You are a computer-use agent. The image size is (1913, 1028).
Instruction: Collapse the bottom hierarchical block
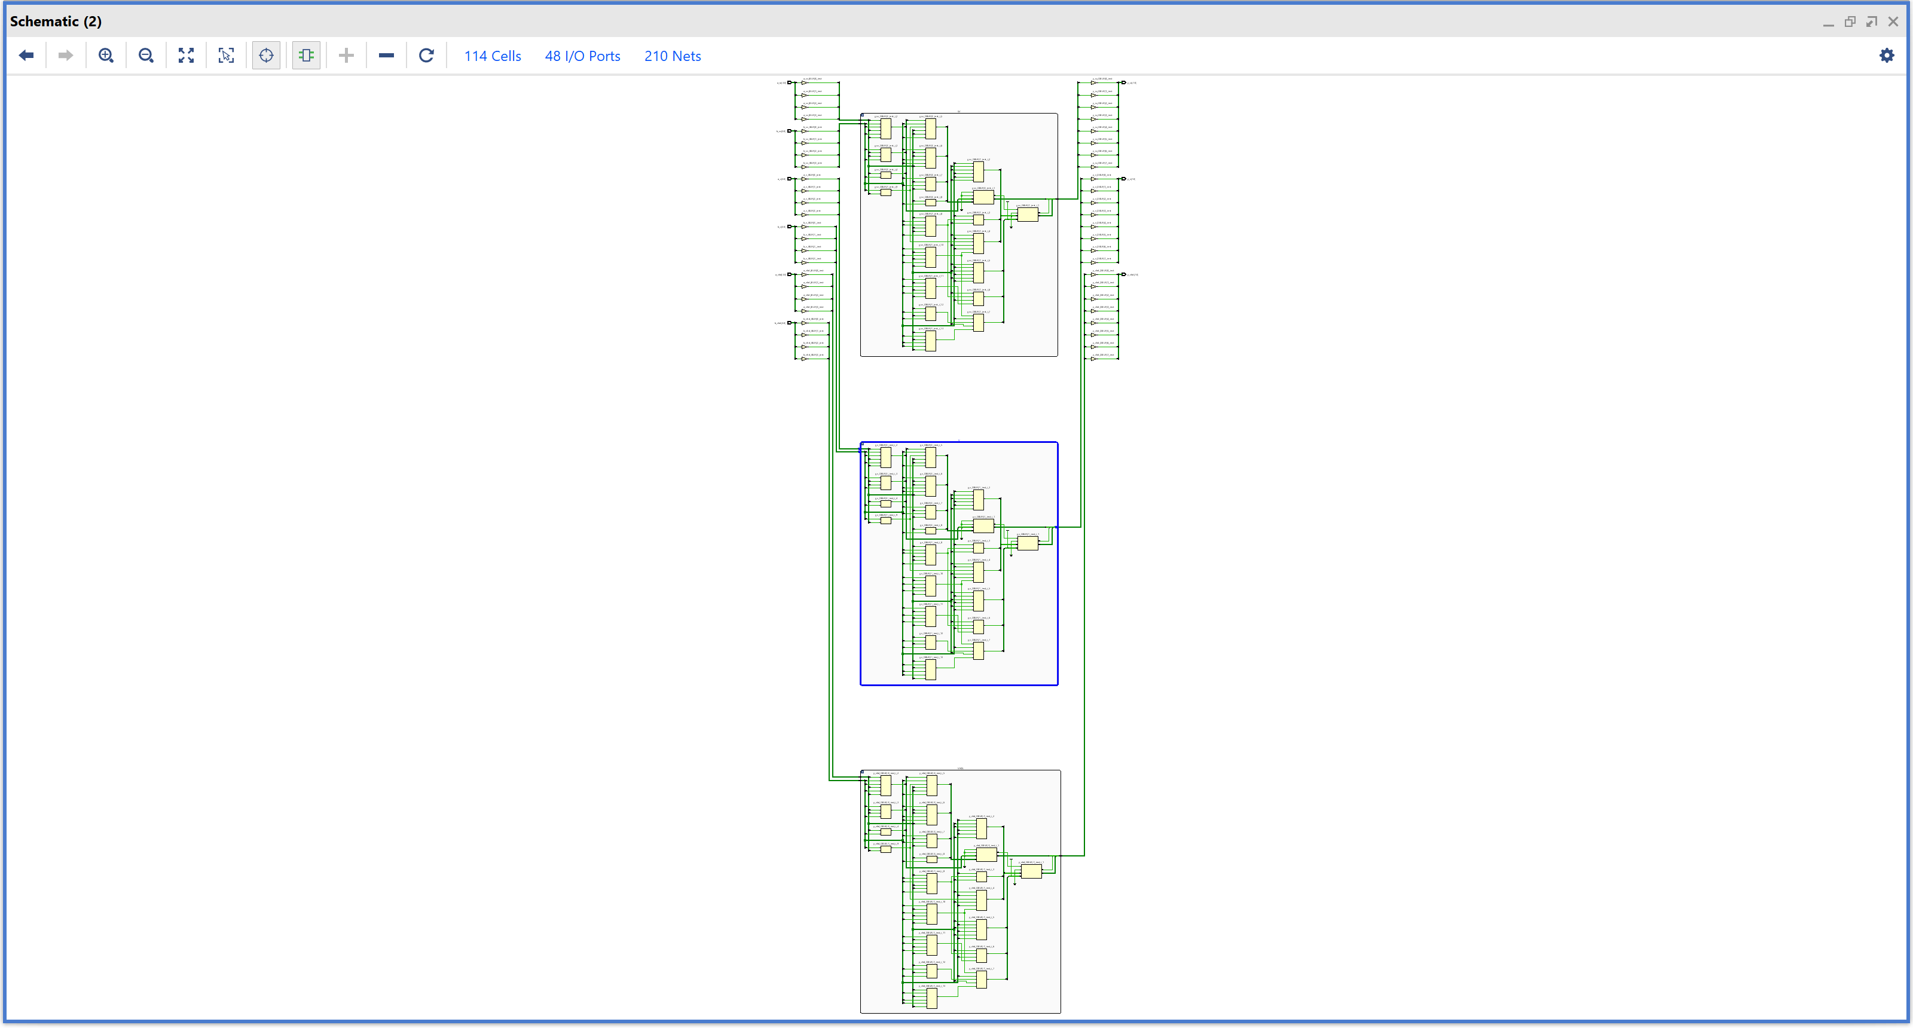click(x=862, y=773)
